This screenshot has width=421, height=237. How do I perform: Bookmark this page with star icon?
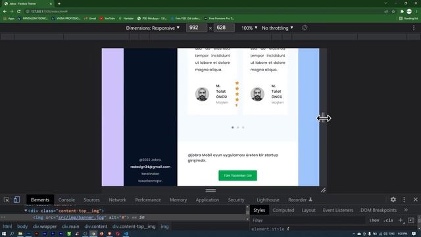(x=393, y=12)
